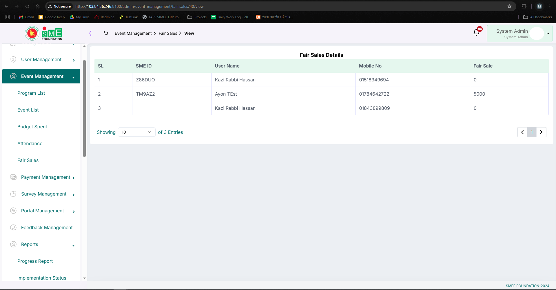The width and height of the screenshot is (556, 290).
Task: Open Feedback Management in the sidebar
Action: [x=47, y=227]
